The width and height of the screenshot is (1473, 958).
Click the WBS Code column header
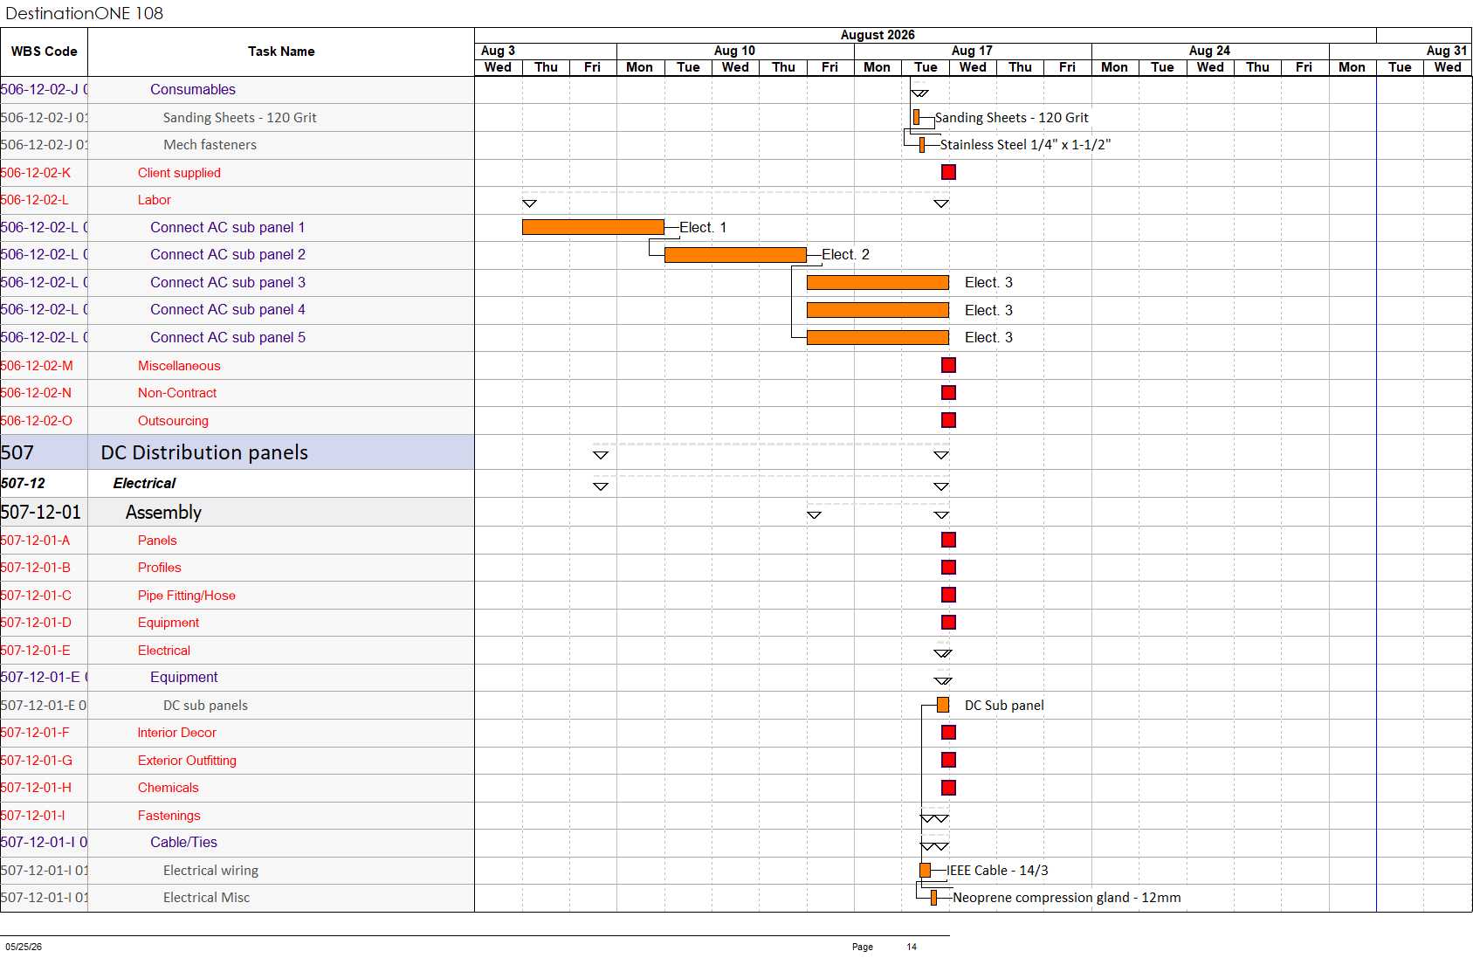44,52
